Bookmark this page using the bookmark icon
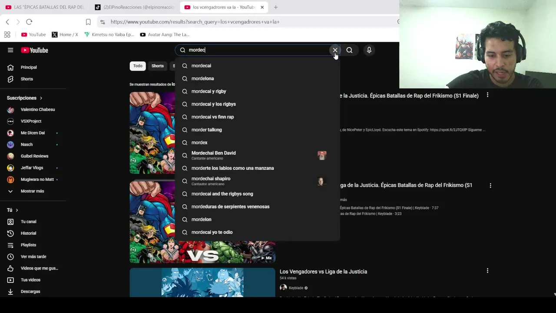This screenshot has width=556, height=313. tap(88, 22)
